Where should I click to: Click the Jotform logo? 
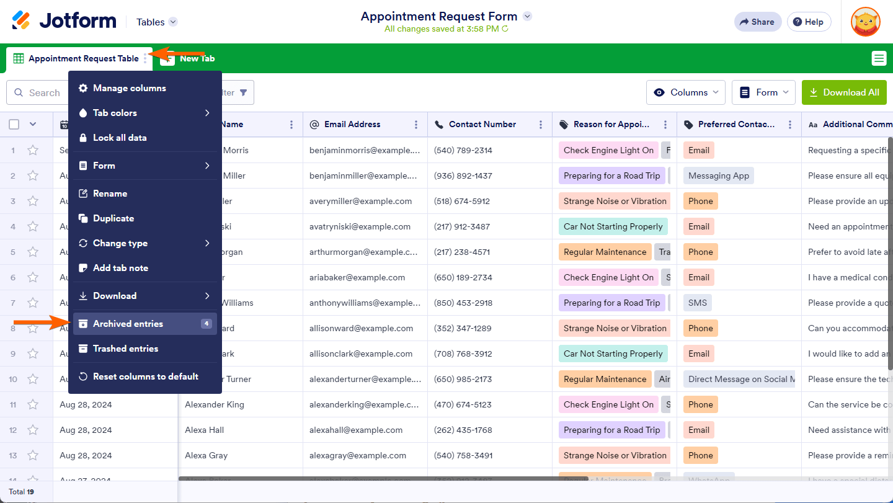point(64,21)
